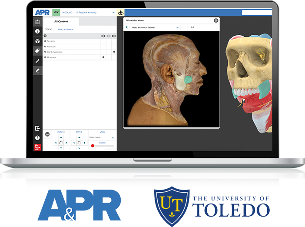Viewport: 305px width, 227px height.
Task: Select the label tag tool icon
Action: 37,51
